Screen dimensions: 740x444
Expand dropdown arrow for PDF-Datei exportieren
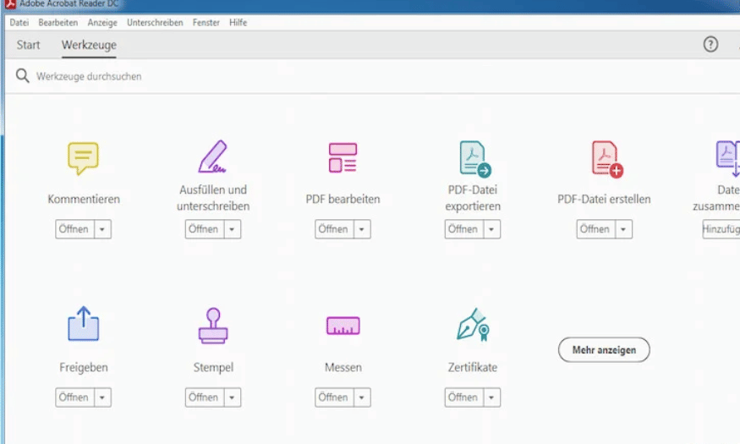click(x=491, y=229)
